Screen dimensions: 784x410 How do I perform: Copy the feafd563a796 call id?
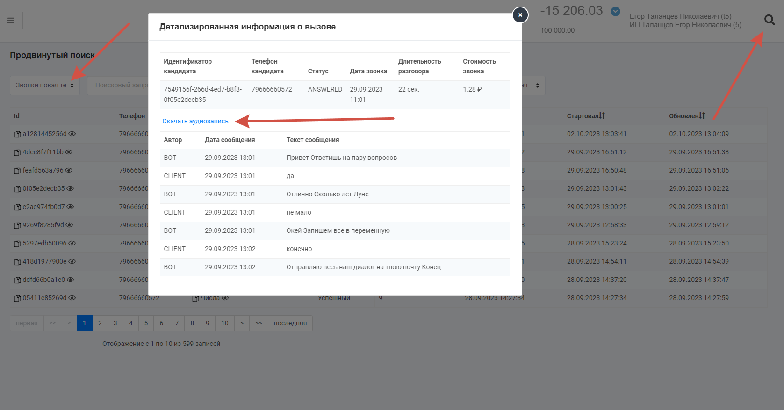coord(17,171)
